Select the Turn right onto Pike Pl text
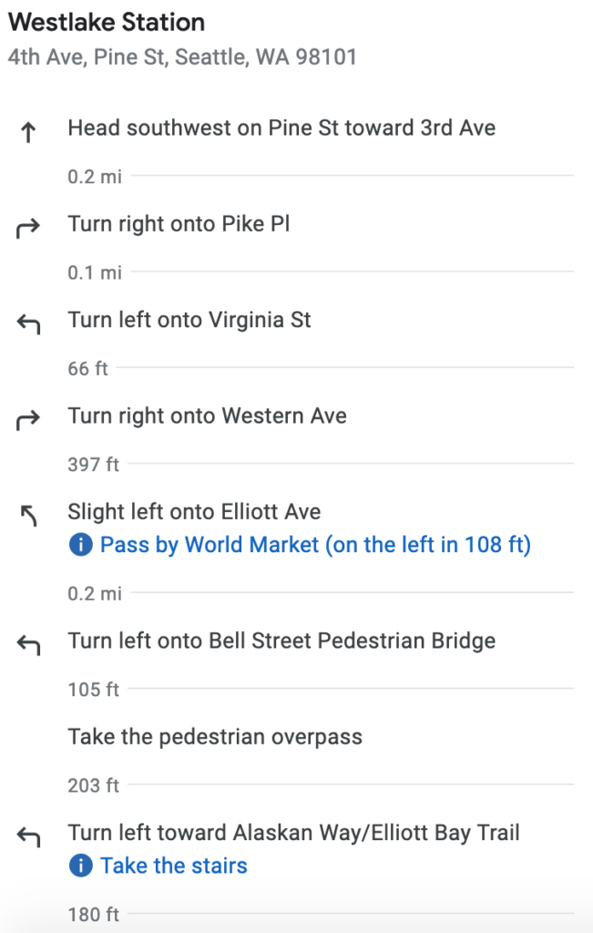Screen dimensions: 593x933 (179, 223)
